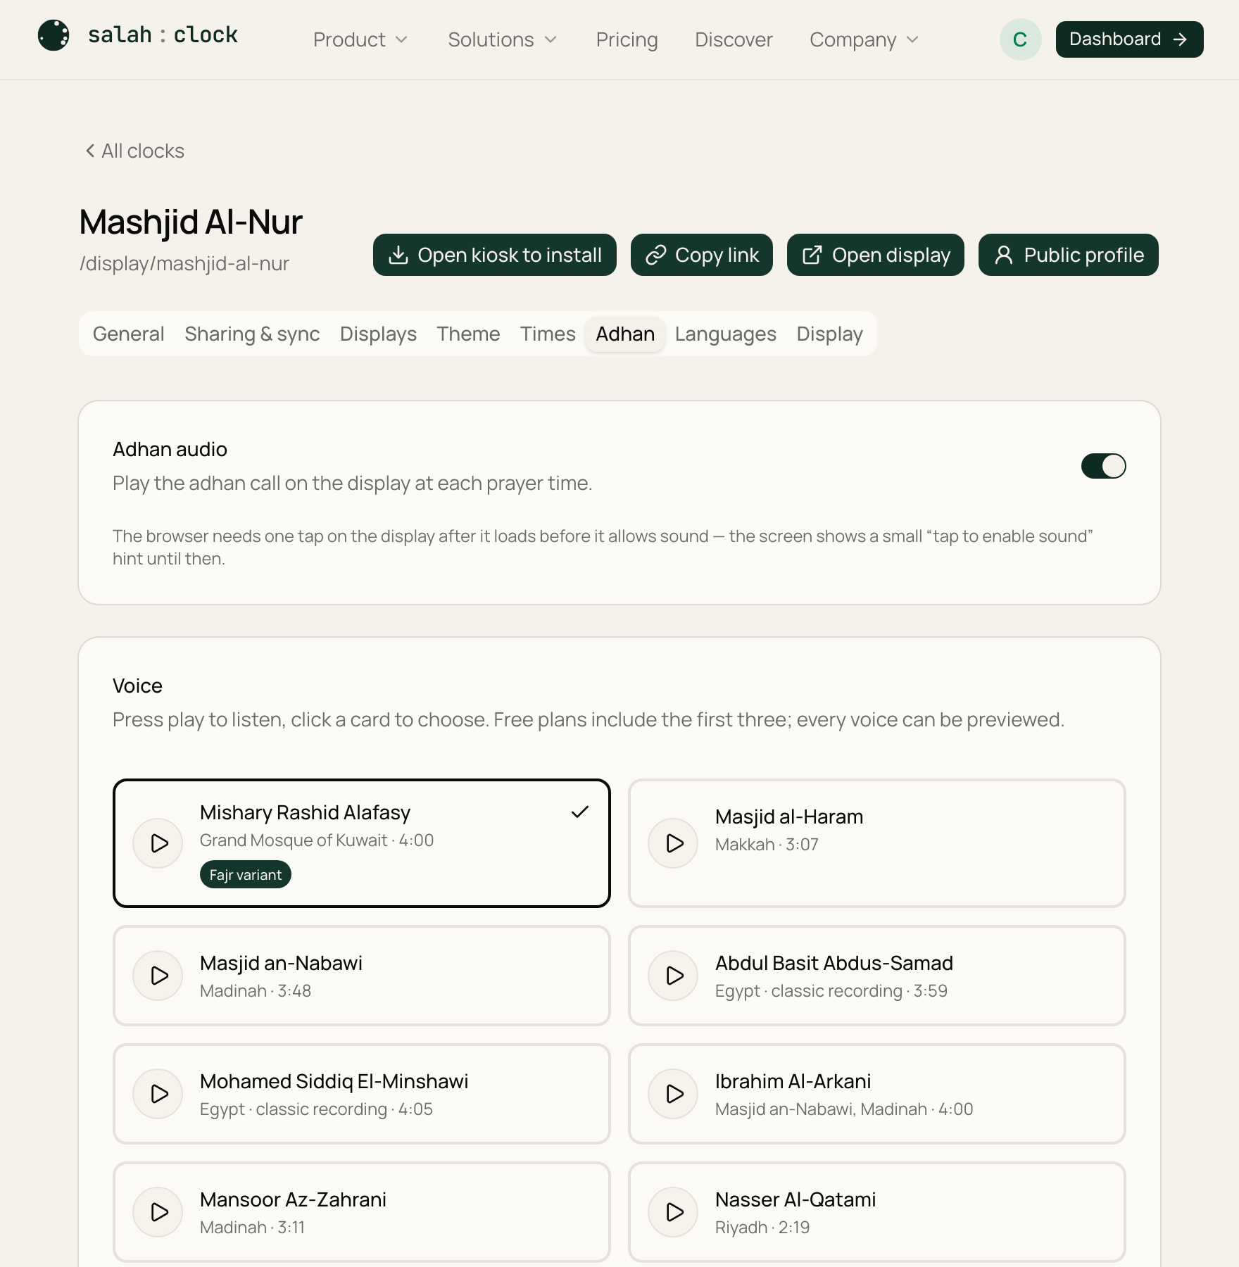Click the Open display button
The image size is (1239, 1267).
click(x=876, y=255)
